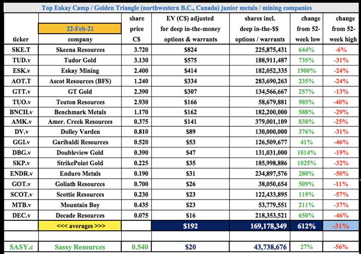Click the AOT.T ticker cell
Image resolution: width=361 pixels, height=254 pixels.
21,81
